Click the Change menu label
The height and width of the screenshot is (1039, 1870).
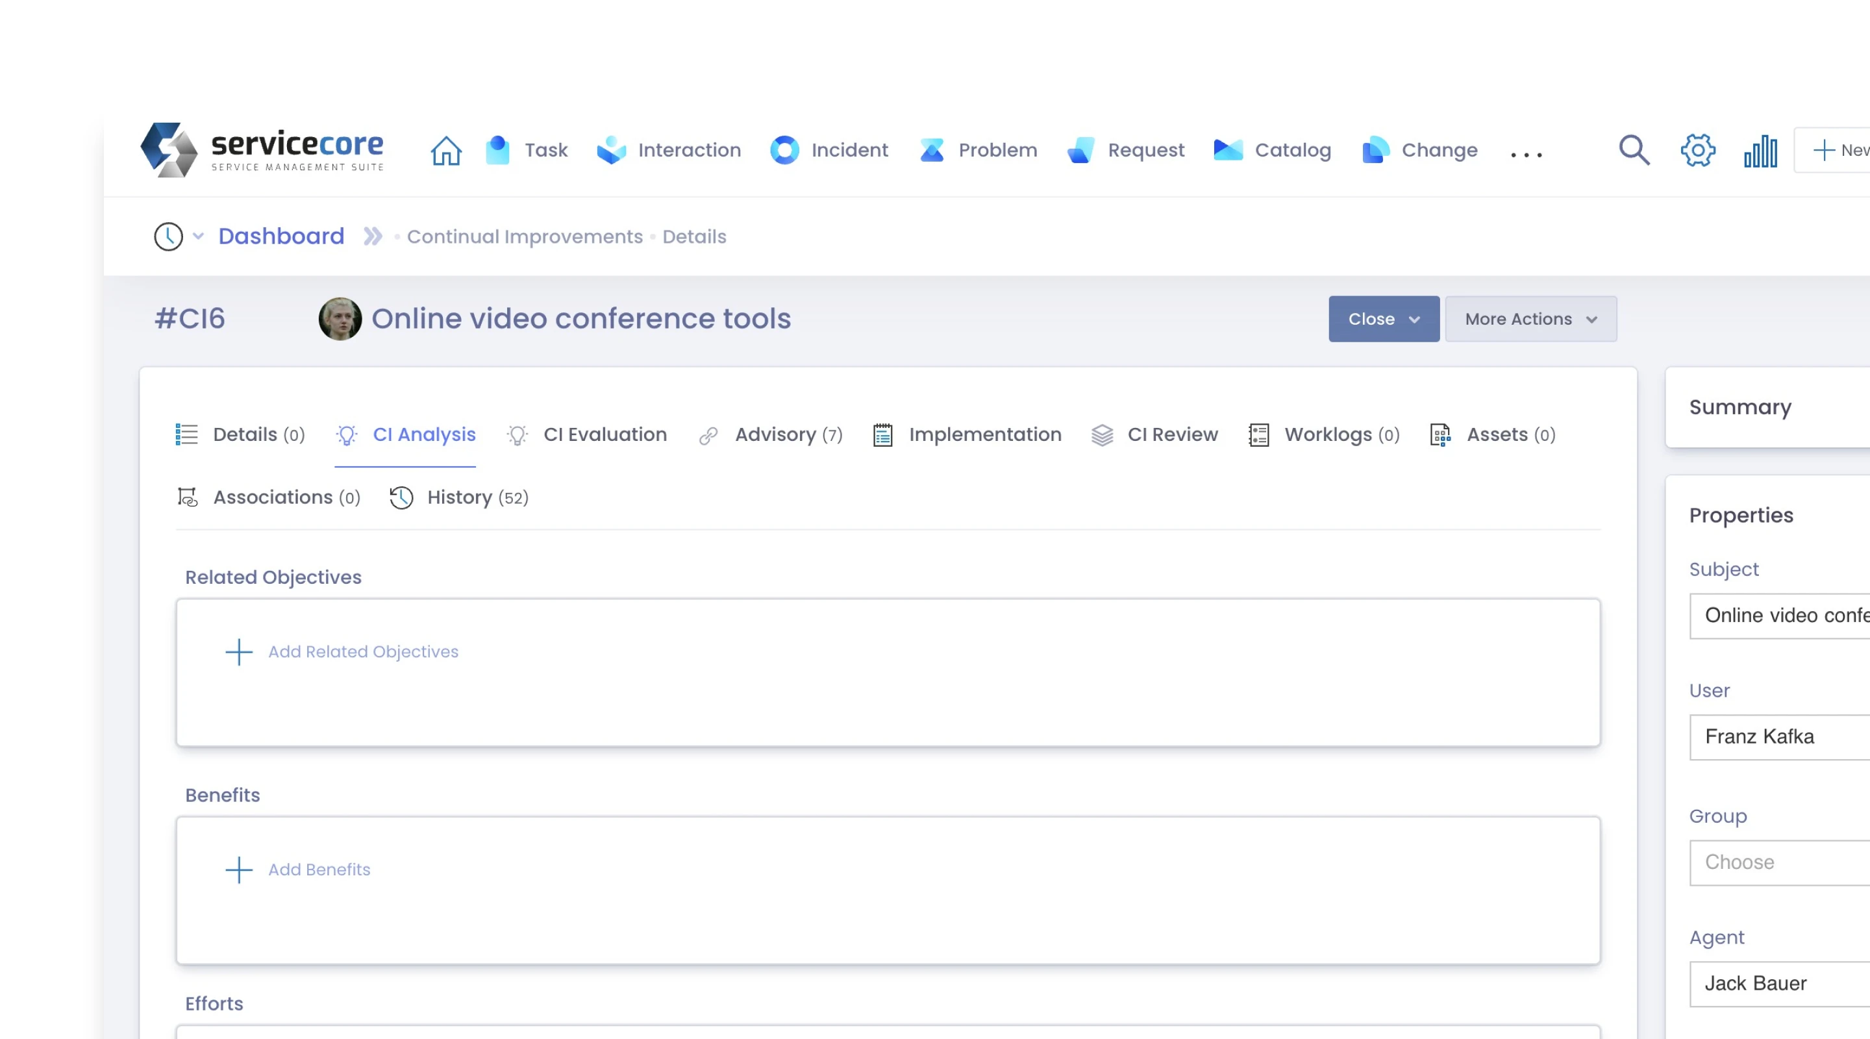pos(1440,150)
